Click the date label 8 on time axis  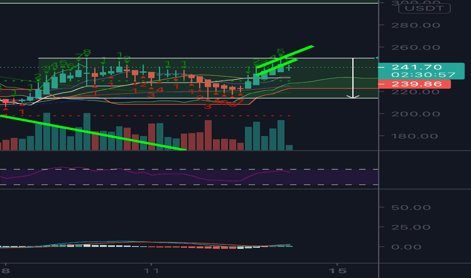click(6, 271)
